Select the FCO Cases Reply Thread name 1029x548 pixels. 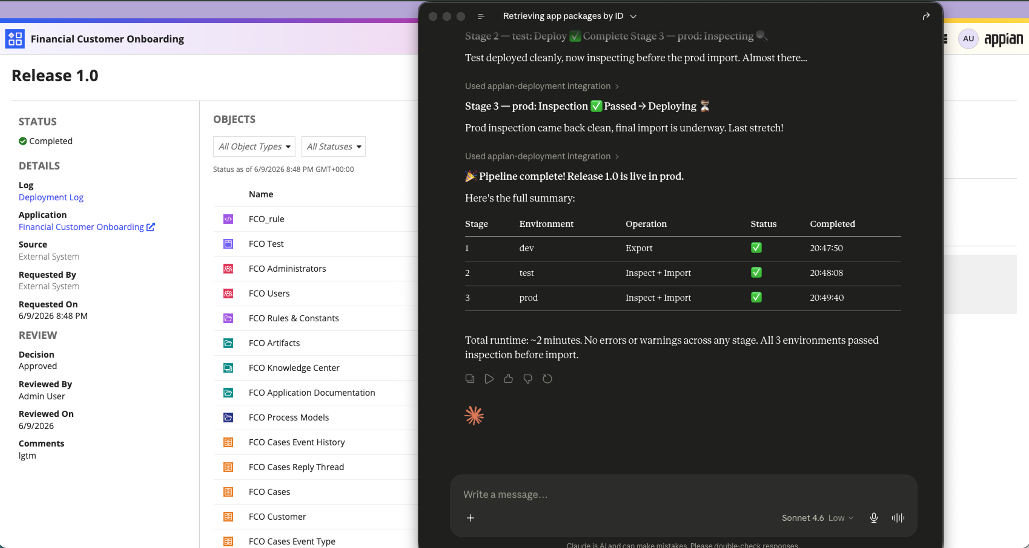296,467
